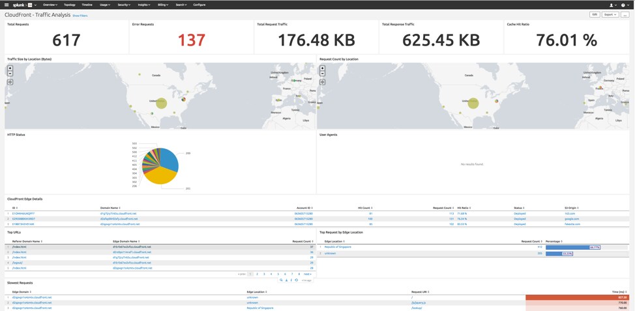This screenshot has height=311, width=635.
Task: Export Top URLs results with download icon
Action: point(287,280)
